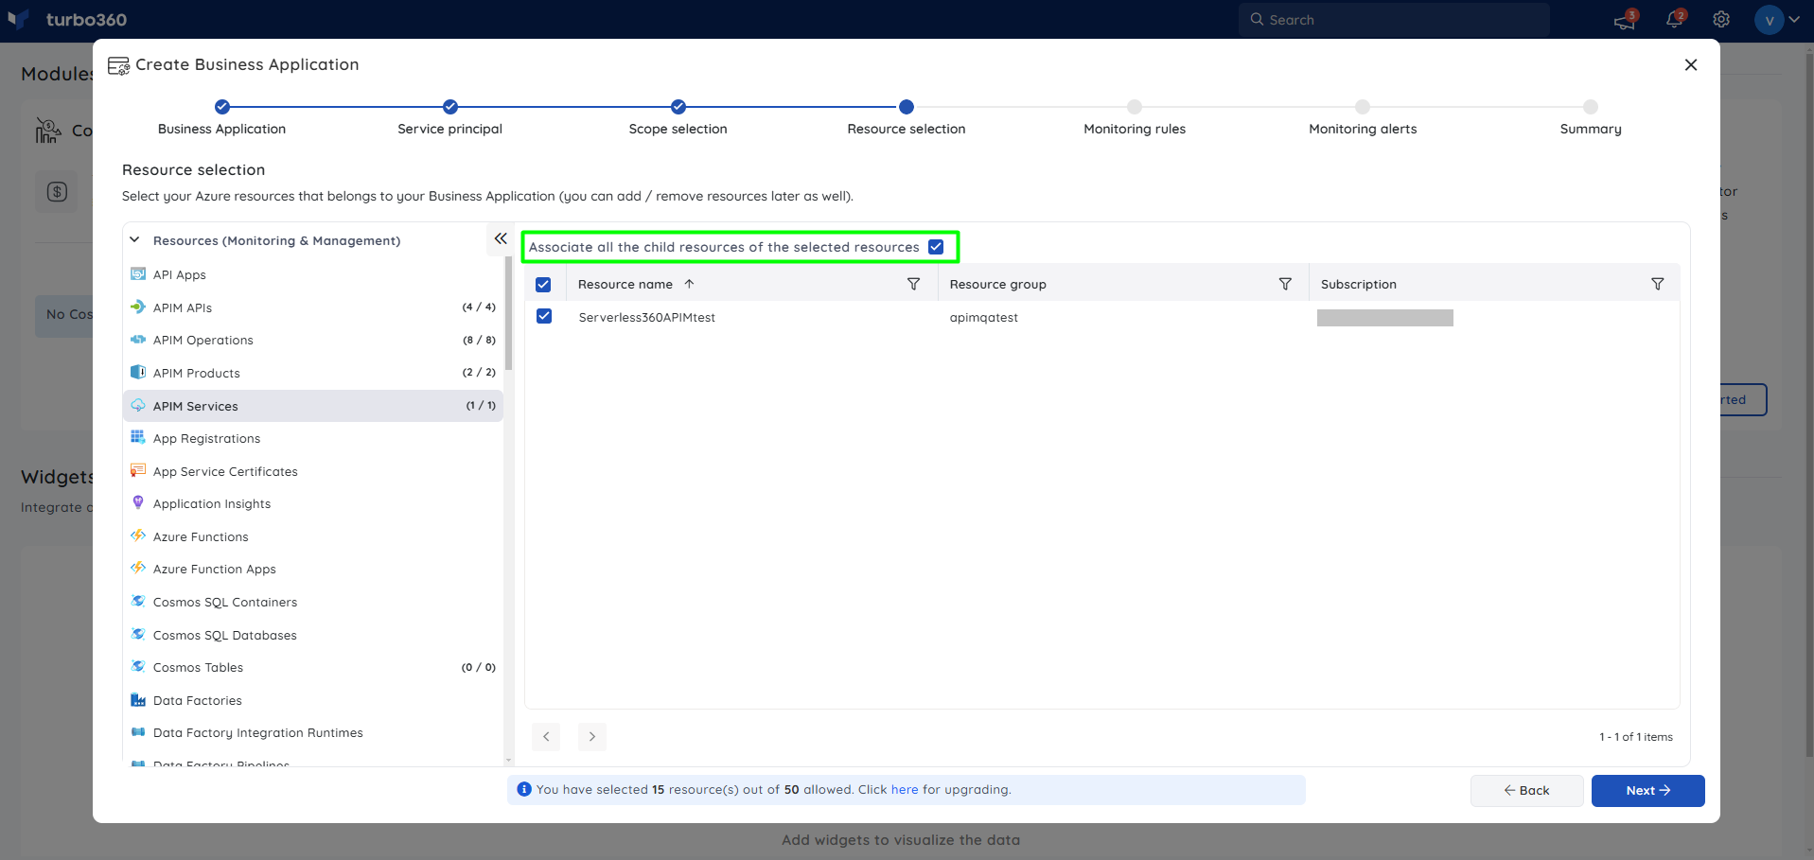Click the APIM Operations icon
Image resolution: width=1814 pixels, height=860 pixels.
[x=138, y=340]
